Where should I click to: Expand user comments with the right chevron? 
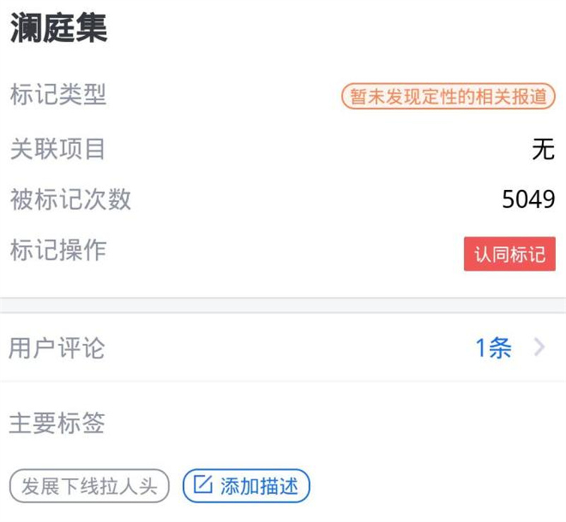pos(539,348)
